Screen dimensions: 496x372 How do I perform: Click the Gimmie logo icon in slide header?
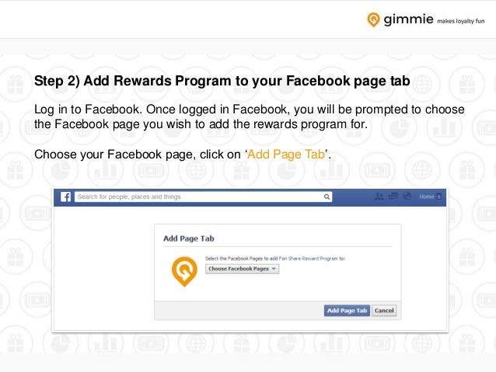click(373, 19)
